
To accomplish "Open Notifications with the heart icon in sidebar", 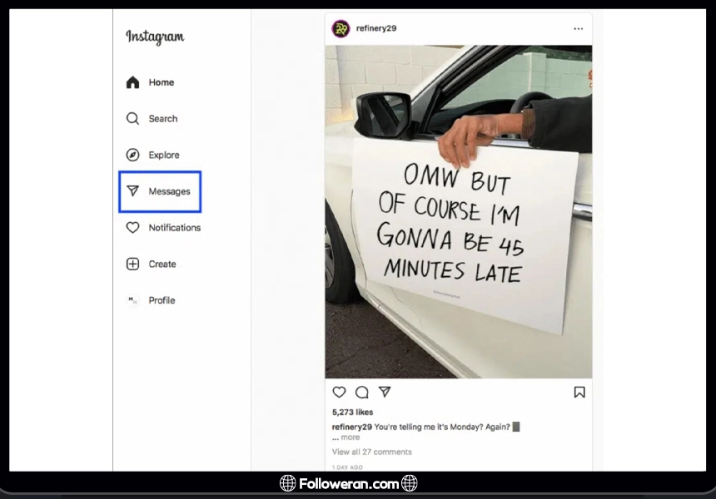I will [x=133, y=228].
